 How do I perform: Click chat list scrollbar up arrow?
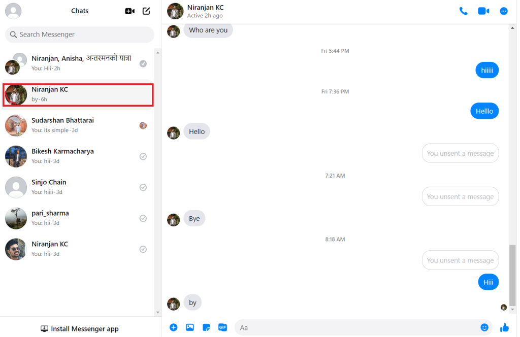[x=158, y=53]
